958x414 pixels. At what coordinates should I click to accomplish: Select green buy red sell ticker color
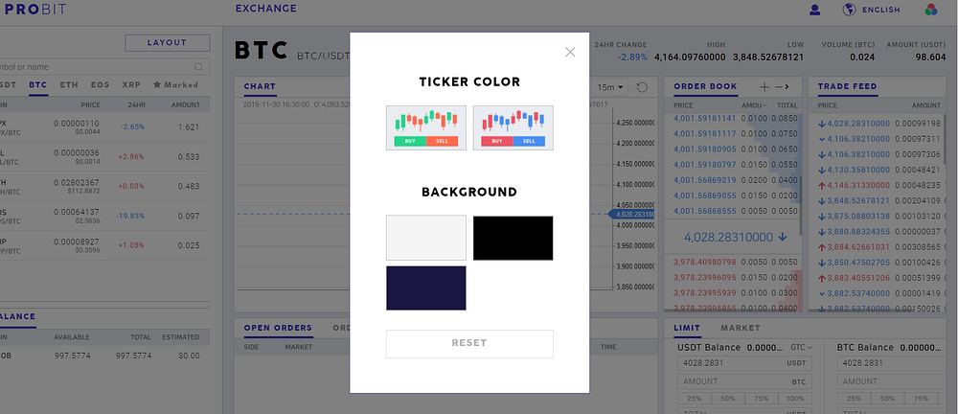(x=426, y=127)
